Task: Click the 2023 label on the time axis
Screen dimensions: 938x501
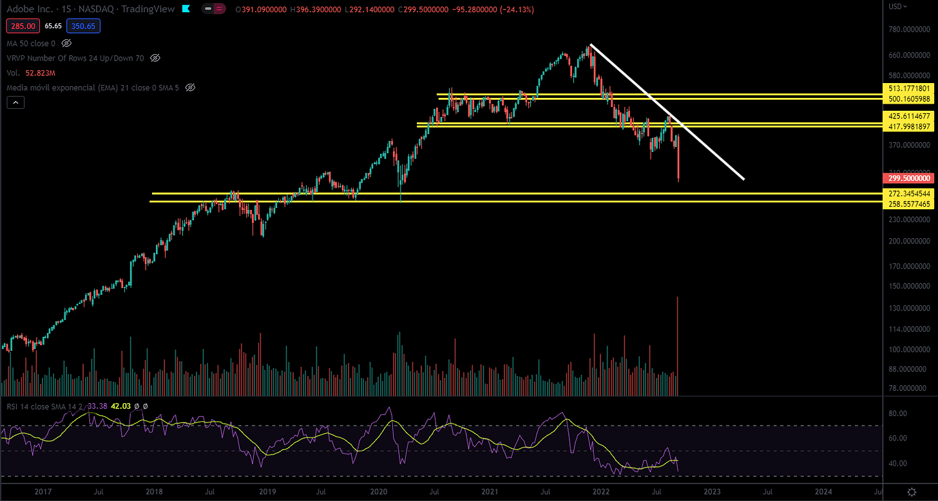Action: pos(713,491)
